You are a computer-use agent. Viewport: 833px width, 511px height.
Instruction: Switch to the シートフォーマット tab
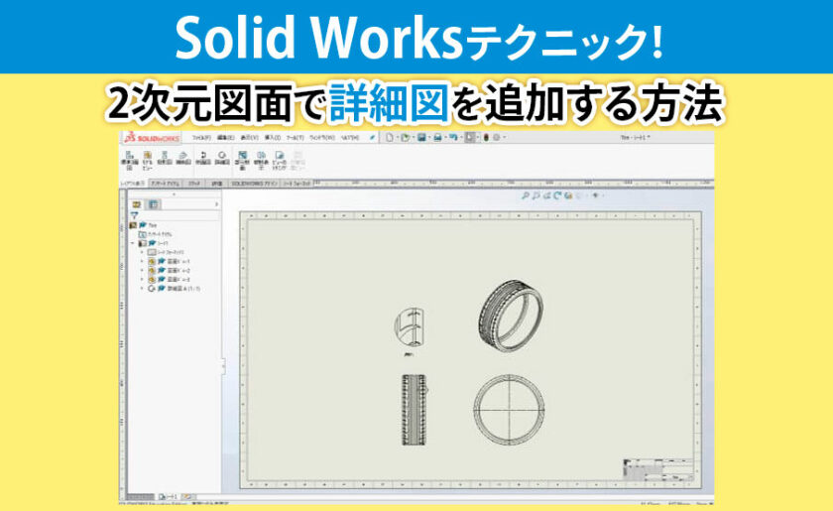pos(297,183)
